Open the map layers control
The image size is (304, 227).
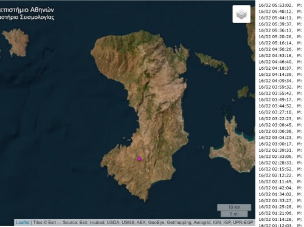(241, 14)
